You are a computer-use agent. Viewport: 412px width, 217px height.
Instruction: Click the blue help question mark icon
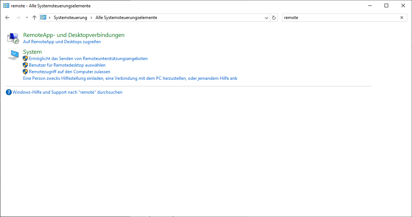pos(9,92)
